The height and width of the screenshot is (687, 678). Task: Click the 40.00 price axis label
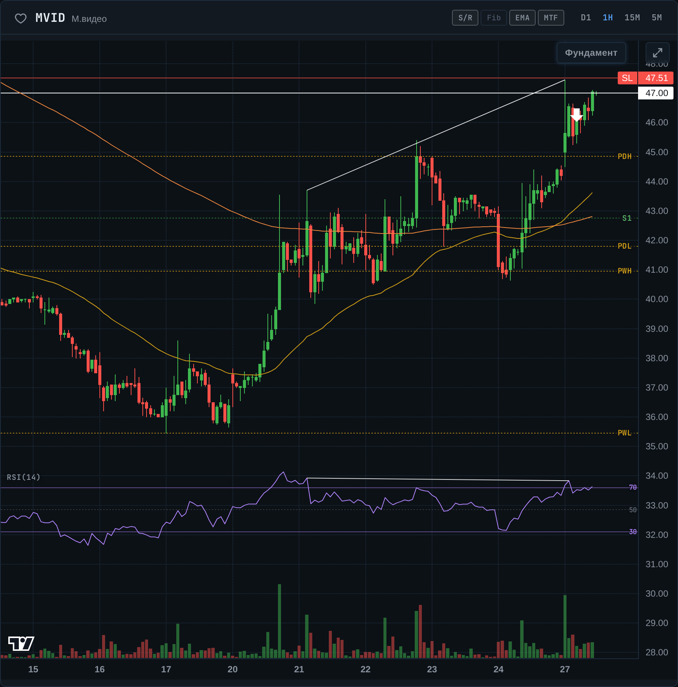pos(657,299)
